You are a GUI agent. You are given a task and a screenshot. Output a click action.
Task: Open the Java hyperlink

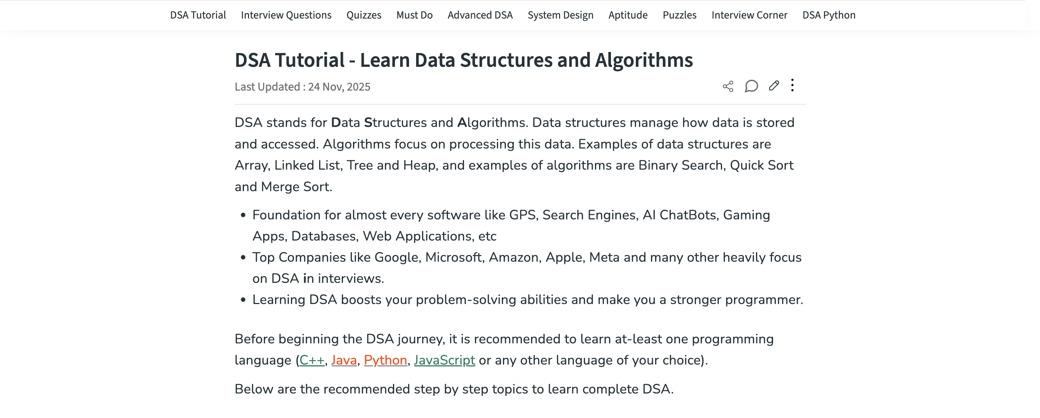coord(344,360)
